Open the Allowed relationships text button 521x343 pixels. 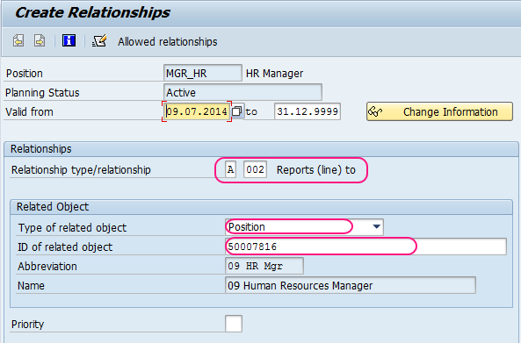point(168,42)
